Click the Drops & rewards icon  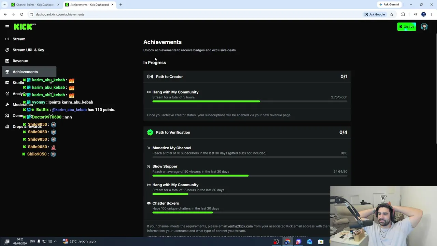coord(7,126)
